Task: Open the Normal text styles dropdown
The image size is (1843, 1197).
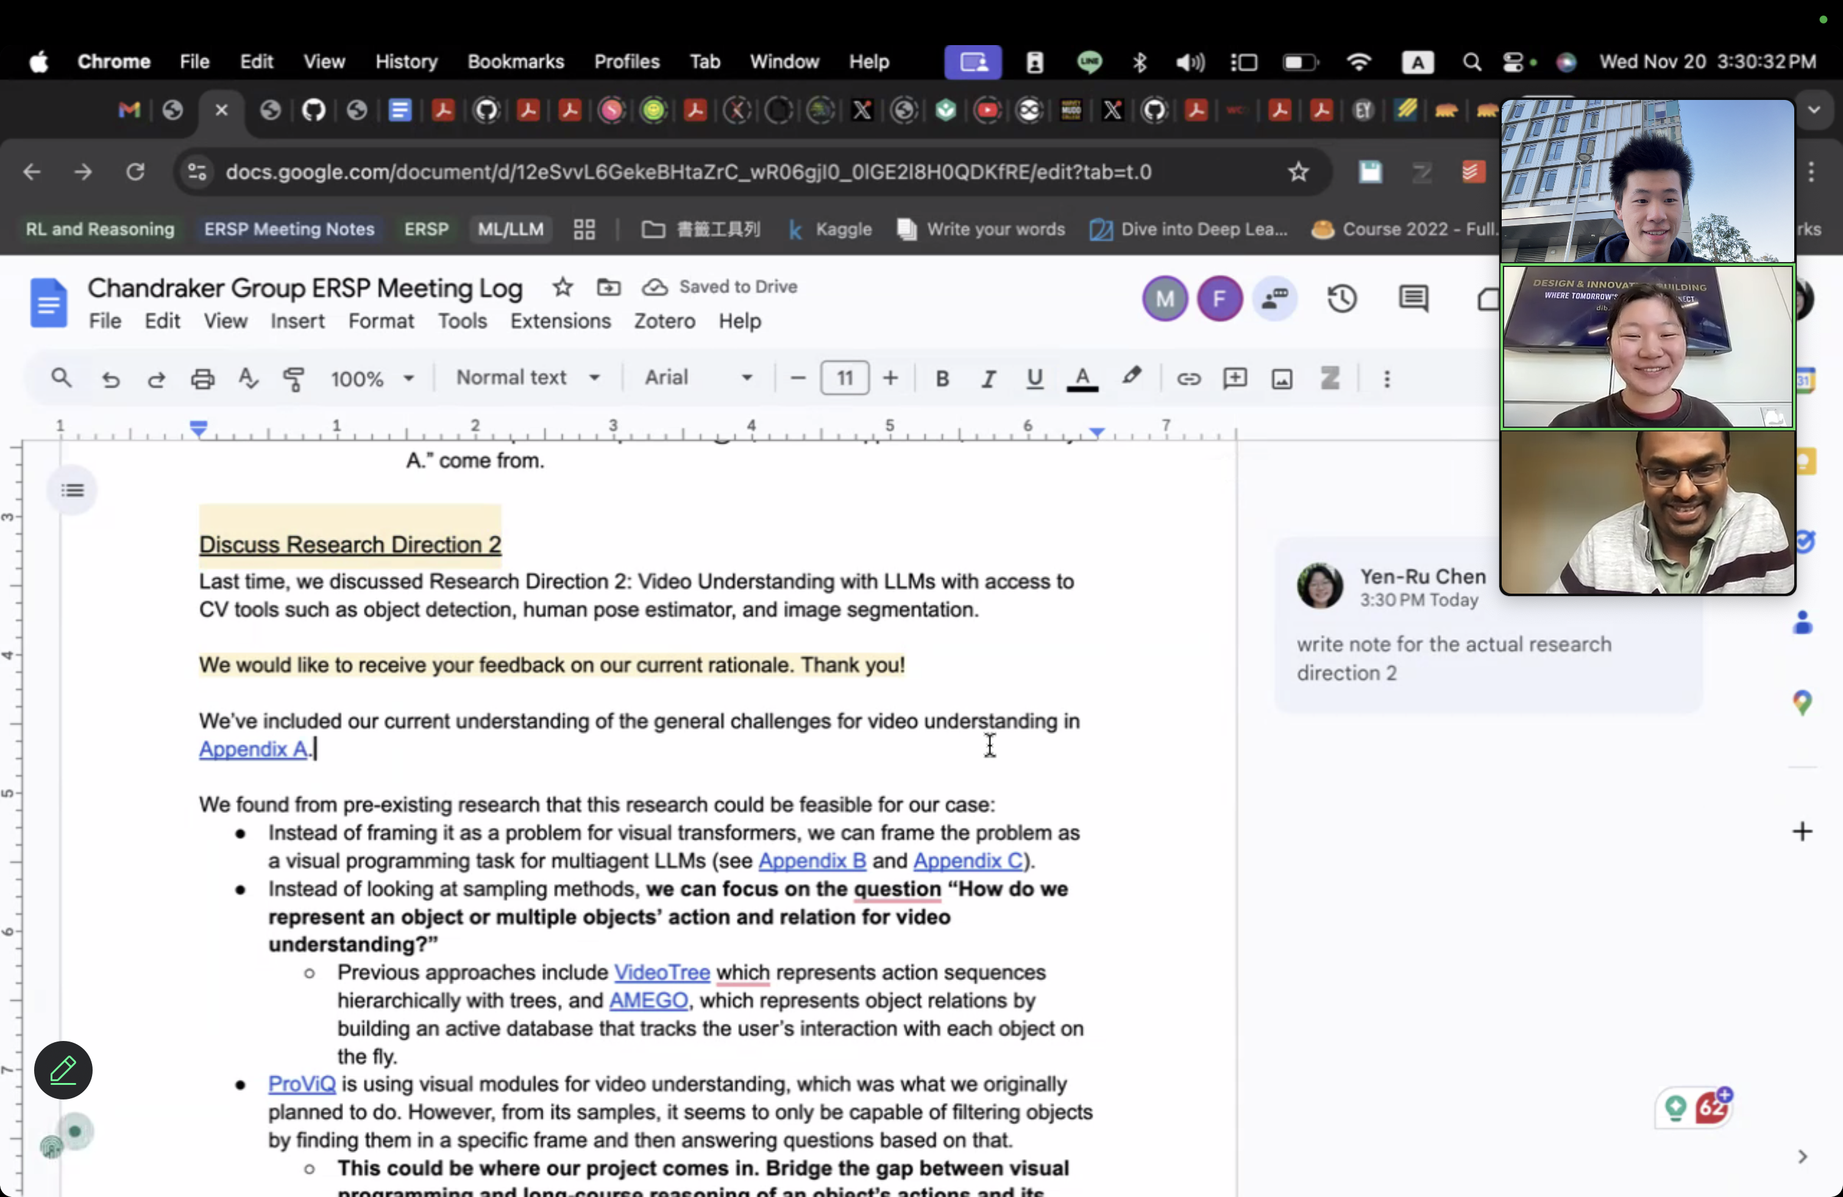Action: [x=527, y=378]
